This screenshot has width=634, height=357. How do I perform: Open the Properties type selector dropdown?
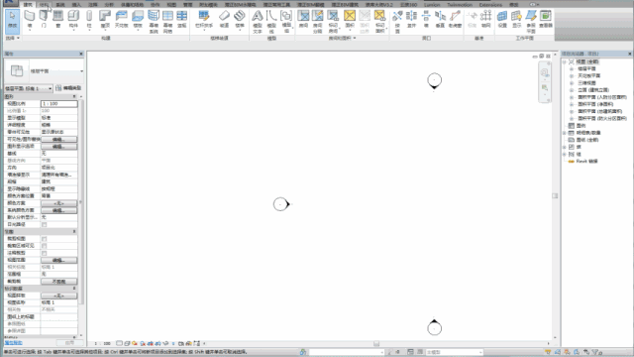coord(81,71)
